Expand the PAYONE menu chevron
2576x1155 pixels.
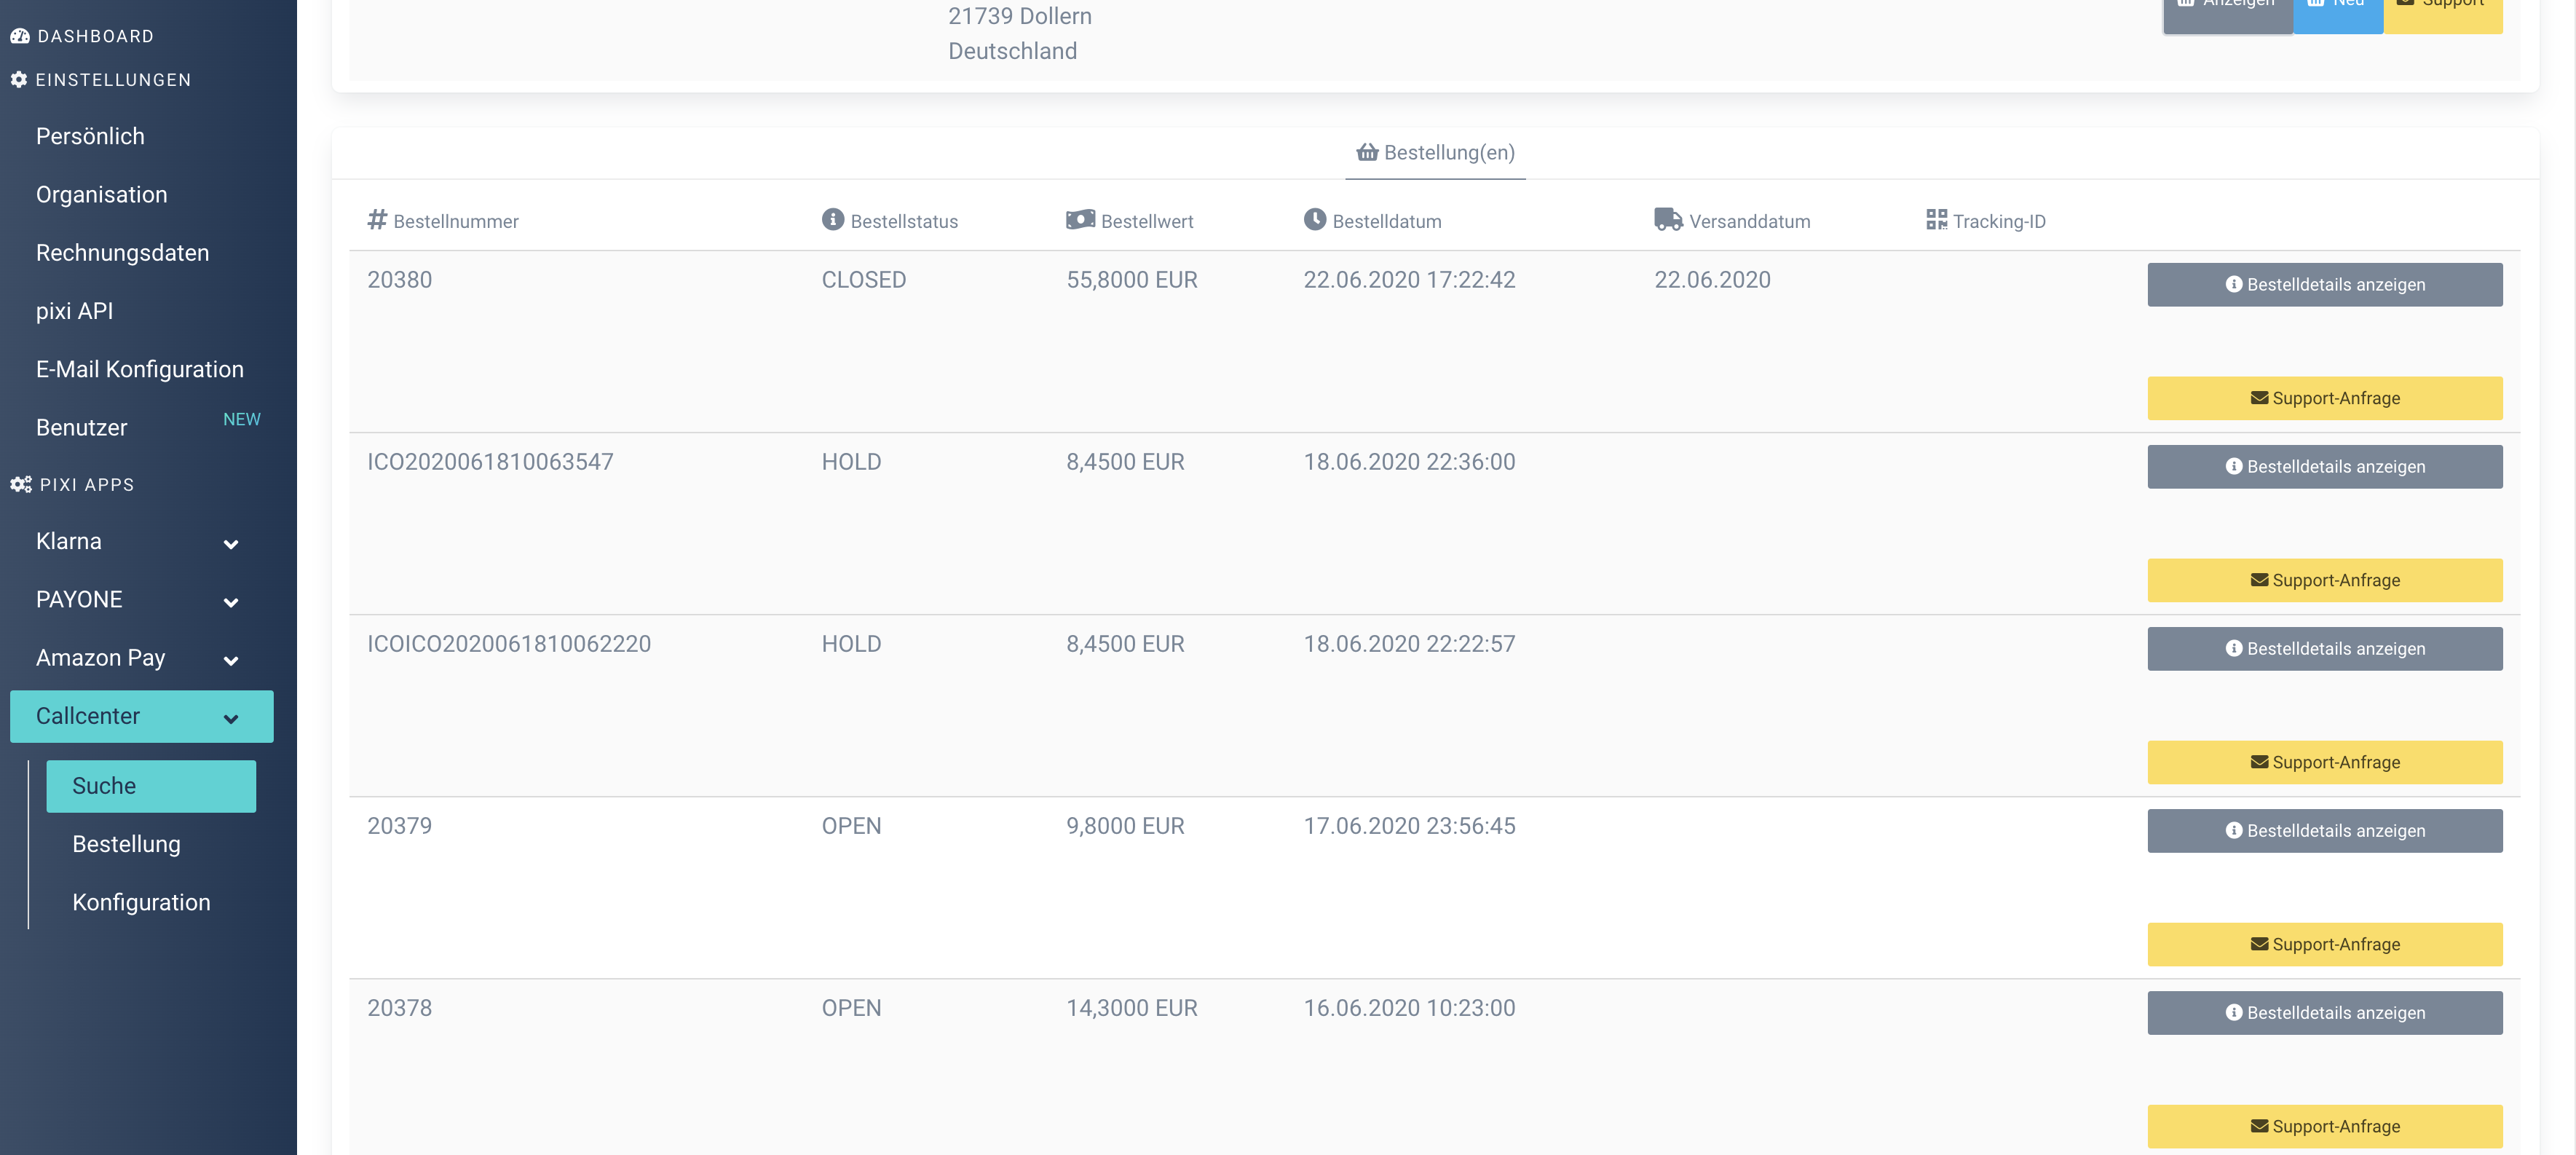[x=231, y=602]
